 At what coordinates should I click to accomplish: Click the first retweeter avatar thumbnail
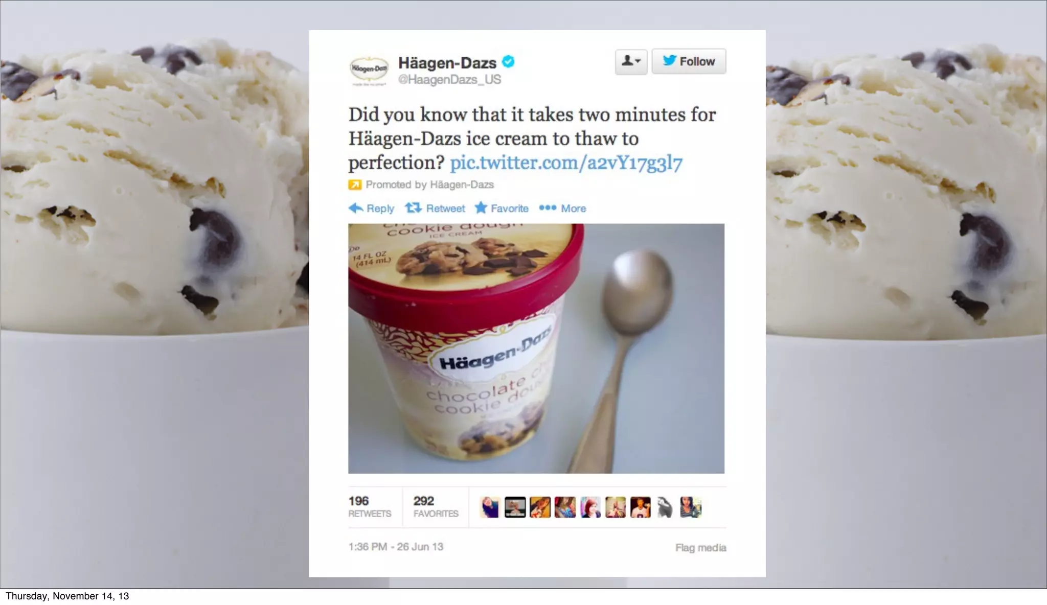click(489, 507)
